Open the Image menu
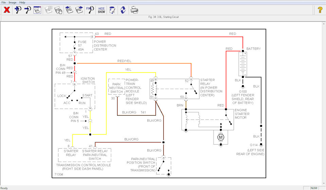 (x=13, y=2)
